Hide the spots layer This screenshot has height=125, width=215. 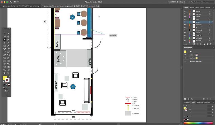tap(185, 19)
